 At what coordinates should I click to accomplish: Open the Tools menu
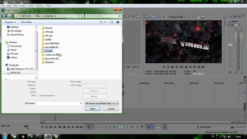tap(31, 6)
